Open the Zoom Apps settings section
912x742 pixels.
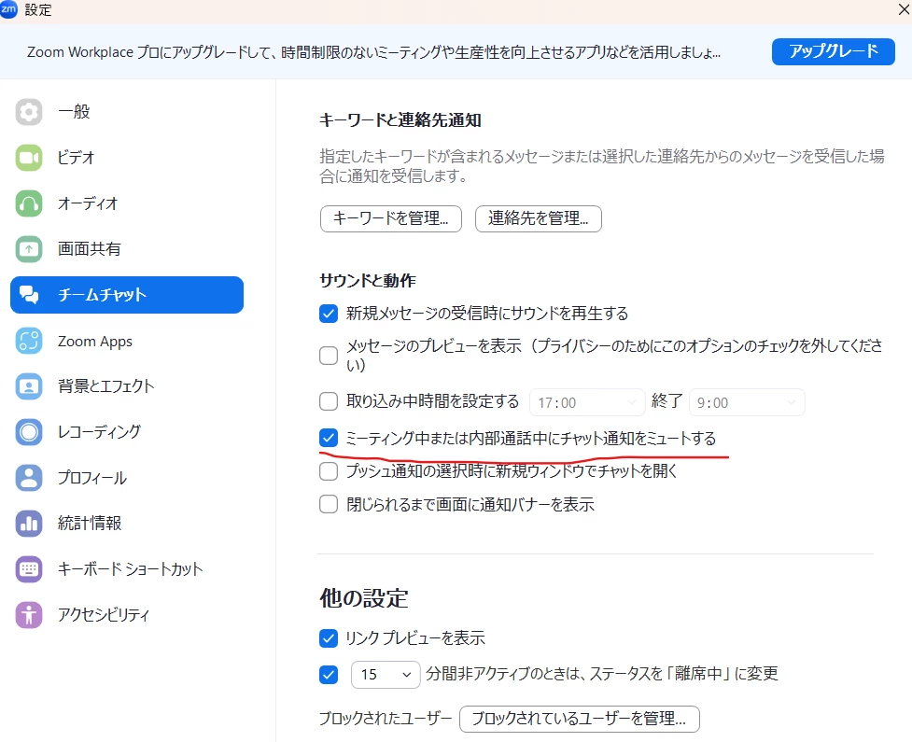pos(127,341)
